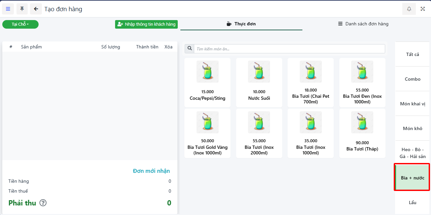Click the pin icon in header
The width and height of the screenshot is (431, 215).
(22, 9)
